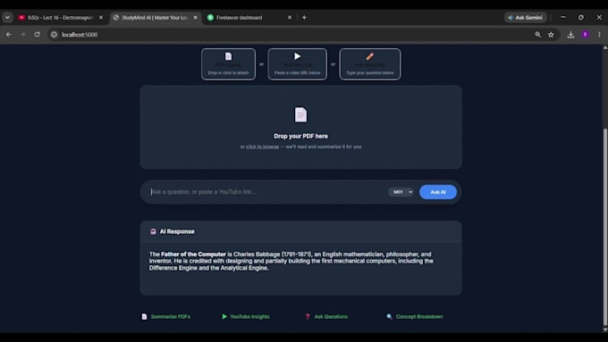Click the Concept Breakdown feature label
This screenshot has height=342, width=608.
(419, 316)
